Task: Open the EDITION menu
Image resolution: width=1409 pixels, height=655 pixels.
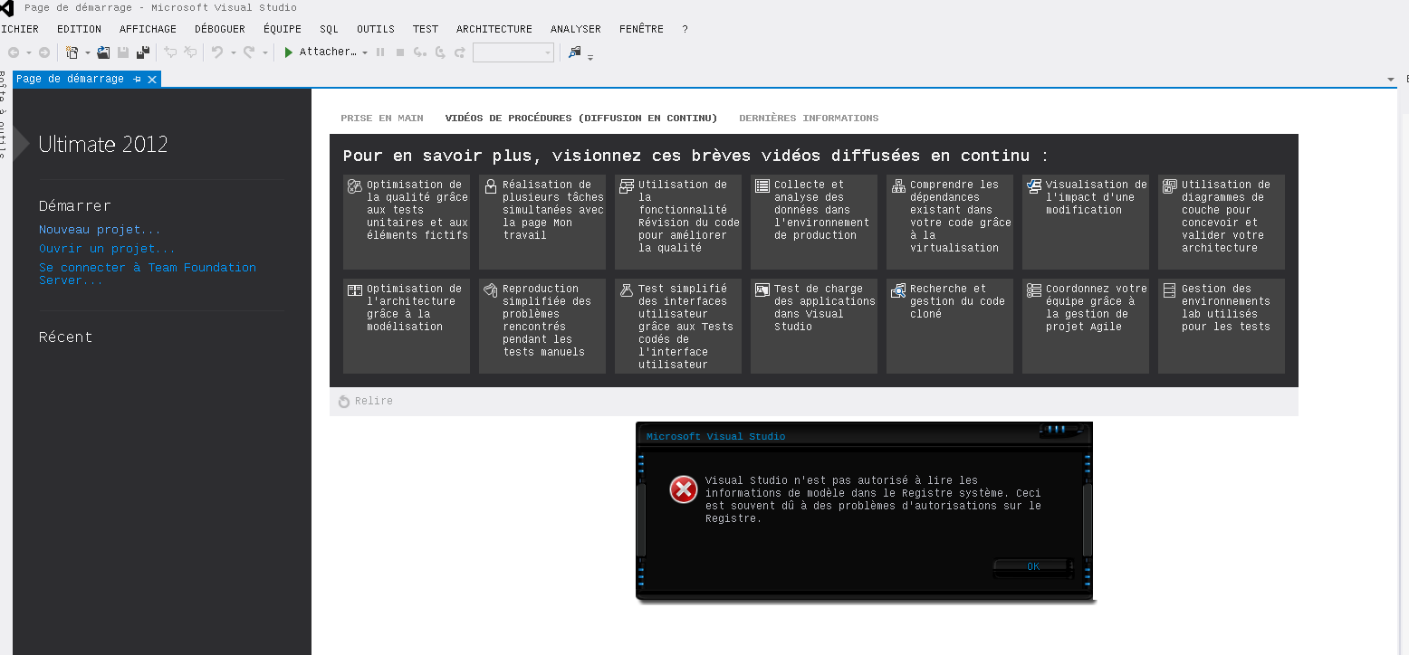Action: (80, 29)
